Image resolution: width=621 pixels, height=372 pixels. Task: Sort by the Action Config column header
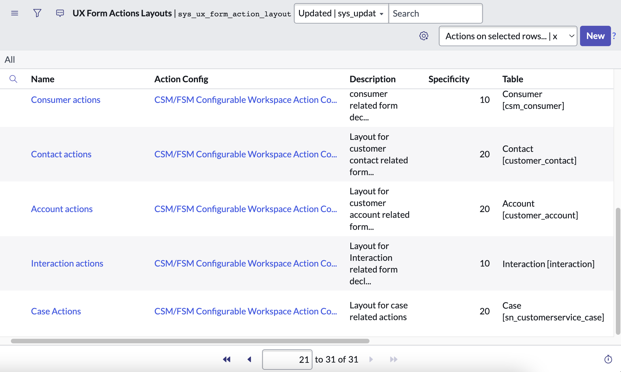pyautogui.click(x=181, y=79)
